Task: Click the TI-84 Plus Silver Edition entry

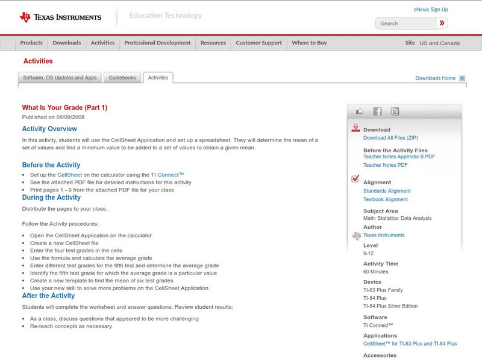Action: coord(390,306)
